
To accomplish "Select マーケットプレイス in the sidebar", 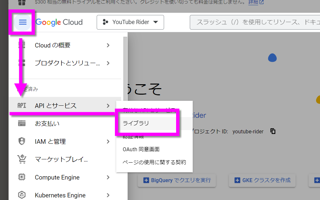I will pyautogui.click(x=65, y=159).
